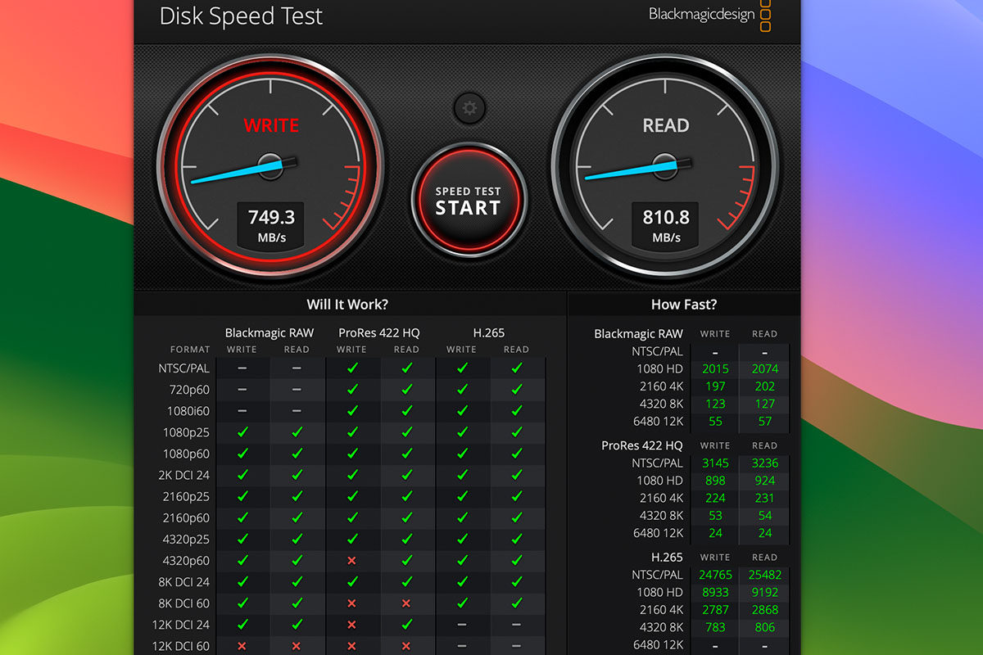The image size is (983, 655).
Task: Click the Blackmagic RAW 4320 8K read value 127
Action: click(x=764, y=404)
